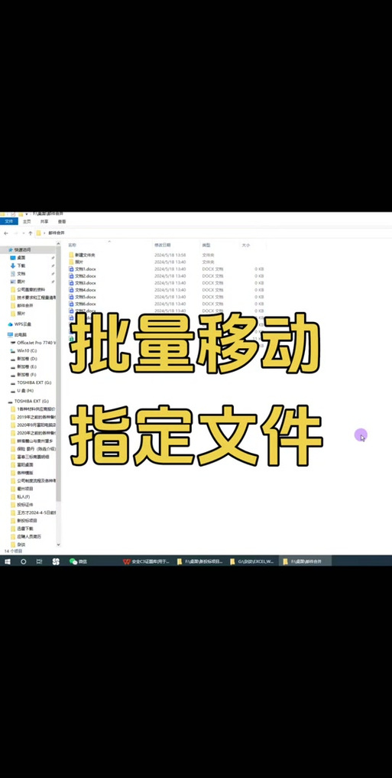Switch to the 查看 ribbon tab
392x778 pixels.
pos(61,221)
